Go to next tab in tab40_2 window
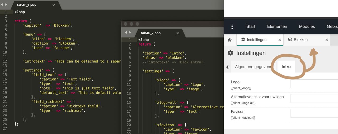The width and height of the screenshot is (338, 134). pos(130,33)
